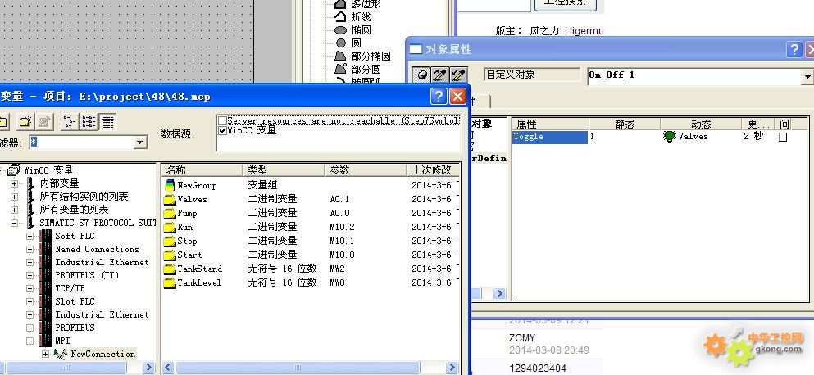Select PROFIBUS (II) in the tree
814x375 pixels.
(x=87, y=275)
